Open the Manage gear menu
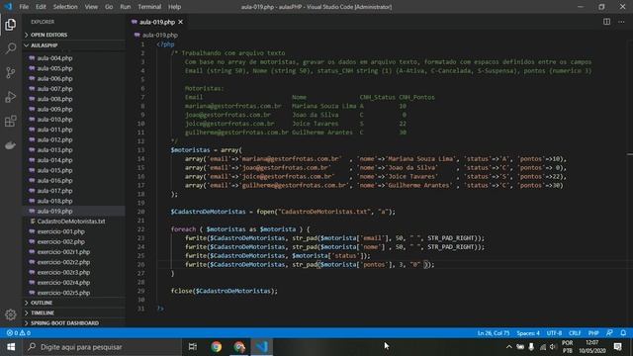633x356 pixels. tap(11, 314)
